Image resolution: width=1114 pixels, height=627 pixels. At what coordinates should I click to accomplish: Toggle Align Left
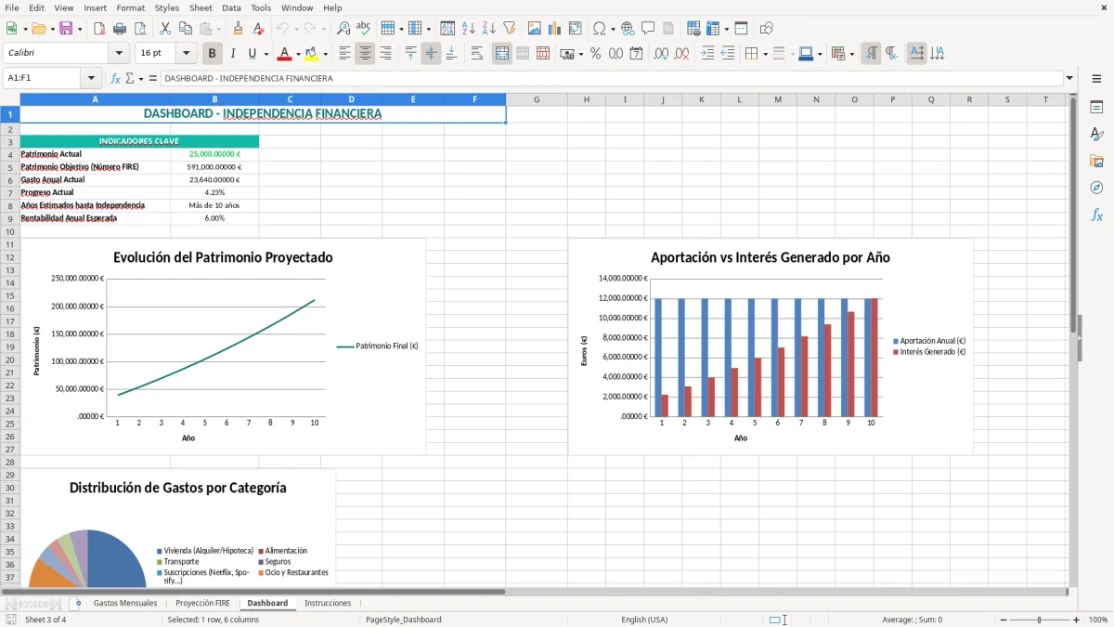[344, 54]
